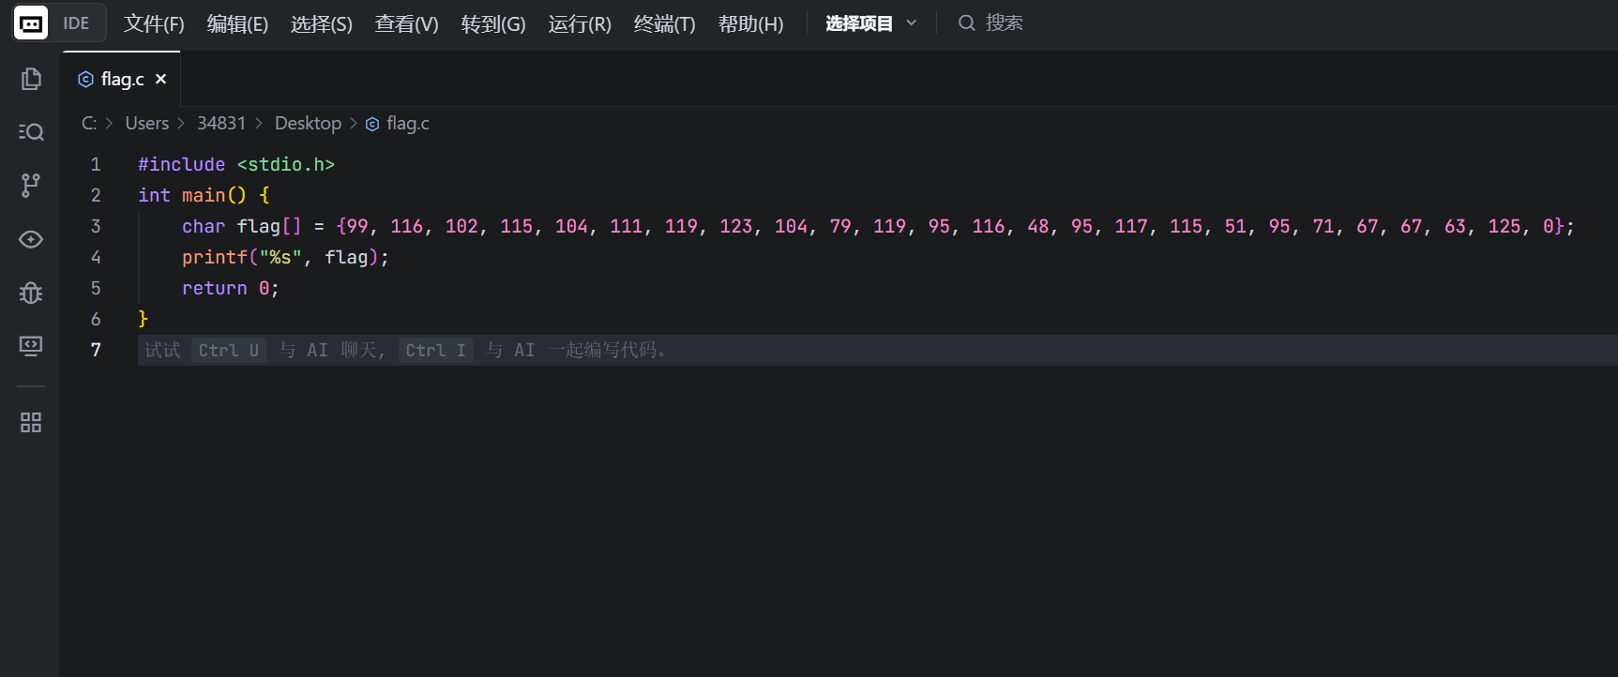Click the Ctrl I shortcut hint
Viewport: 1618px width, 677px height.
click(436, 351)
